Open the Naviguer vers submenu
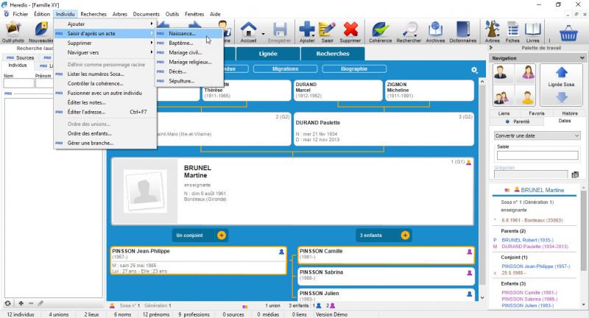Image resolution: width=589 pixels, height=318 pixels. click(105, 52)
